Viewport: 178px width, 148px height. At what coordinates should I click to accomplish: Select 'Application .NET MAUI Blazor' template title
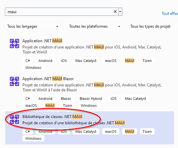[x=48, y=79]
